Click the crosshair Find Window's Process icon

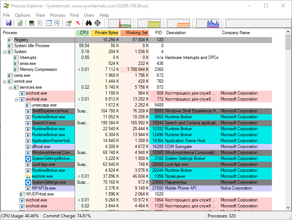(98, 23)
